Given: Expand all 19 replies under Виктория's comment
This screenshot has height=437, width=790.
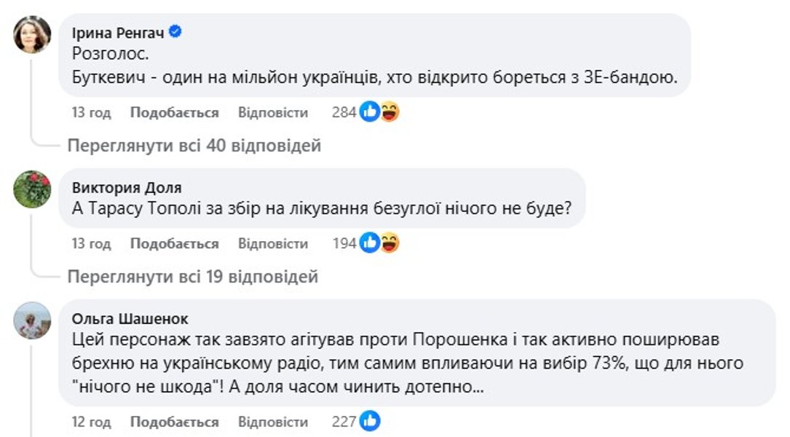Looking at the screenshot, I should tap(194, 277).
